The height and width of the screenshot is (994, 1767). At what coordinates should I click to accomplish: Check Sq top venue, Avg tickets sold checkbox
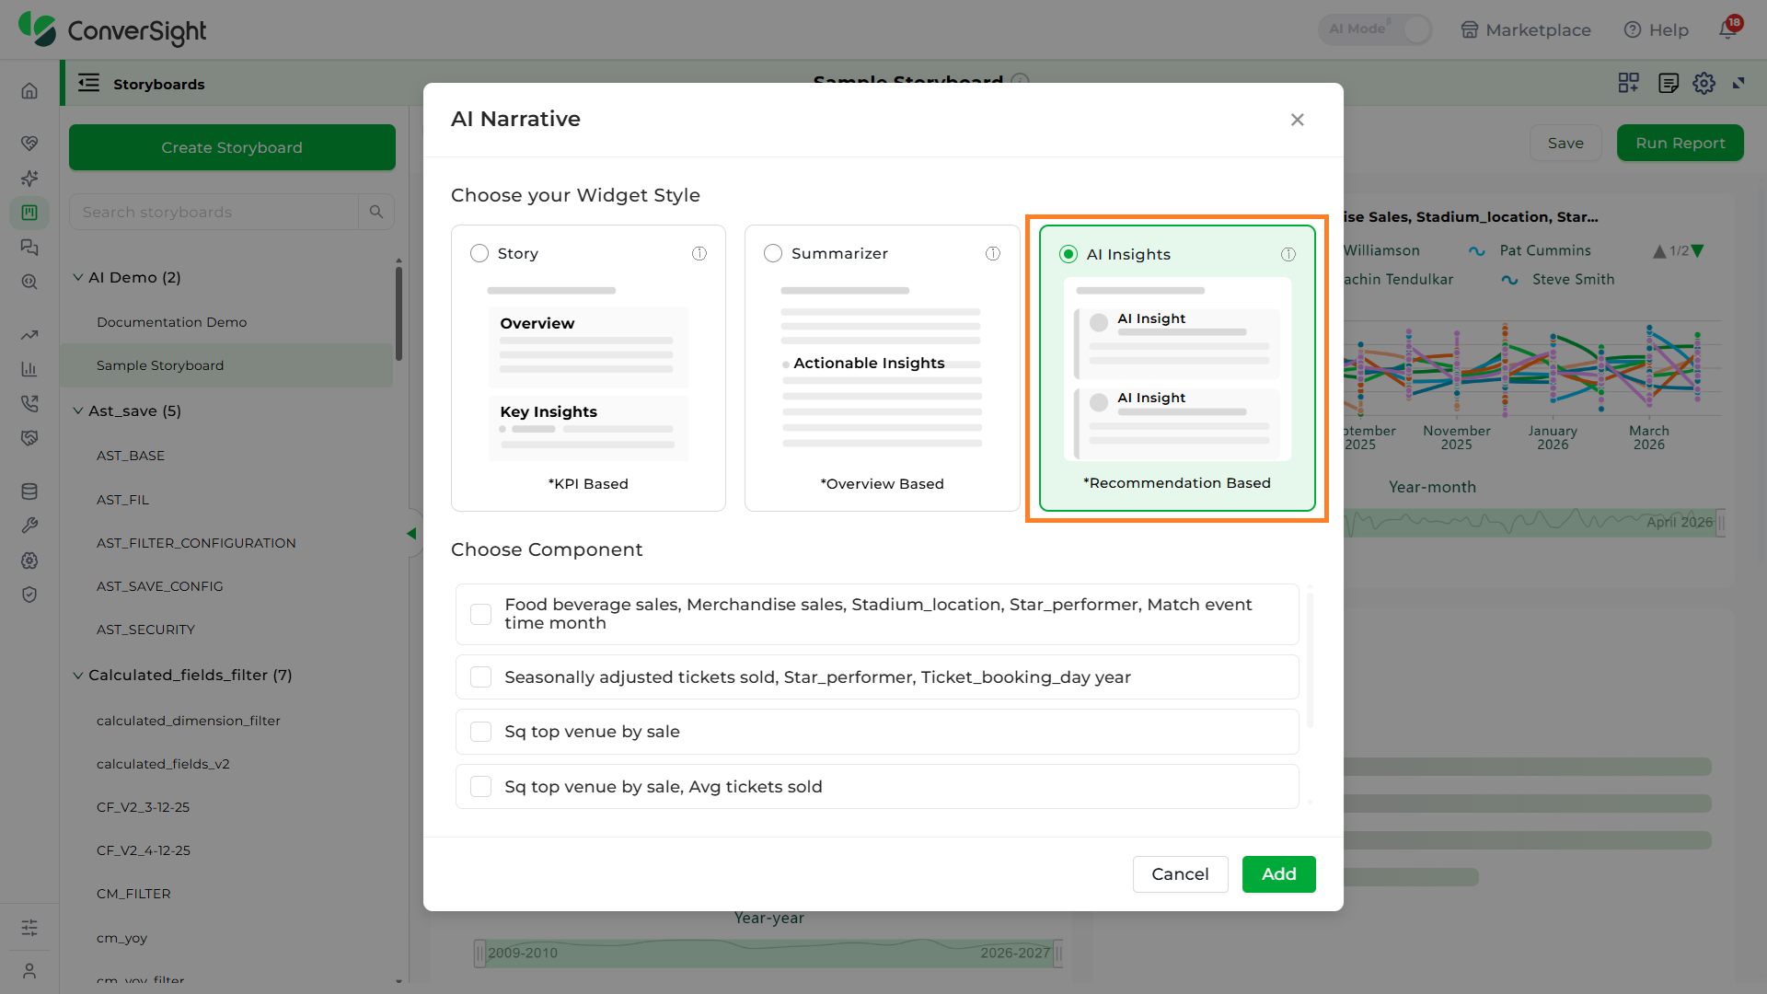click(x=480, y=787)
